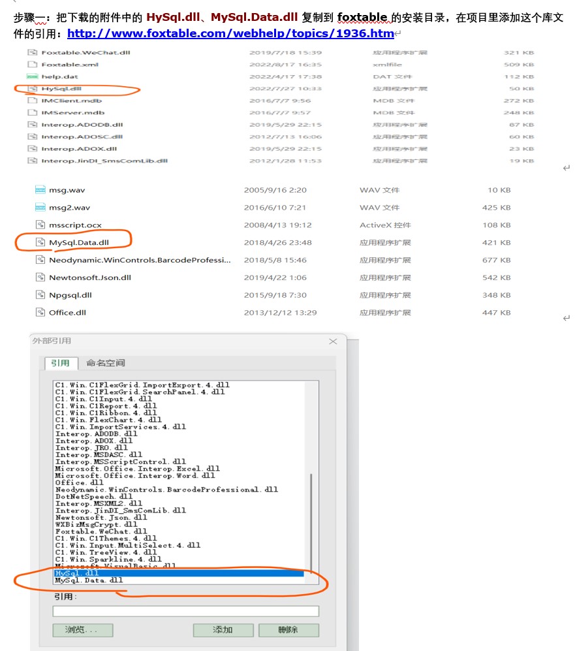Close the 外部引用 dialog
The width and height of the screenshot is (575, 651).
(333, 341)
